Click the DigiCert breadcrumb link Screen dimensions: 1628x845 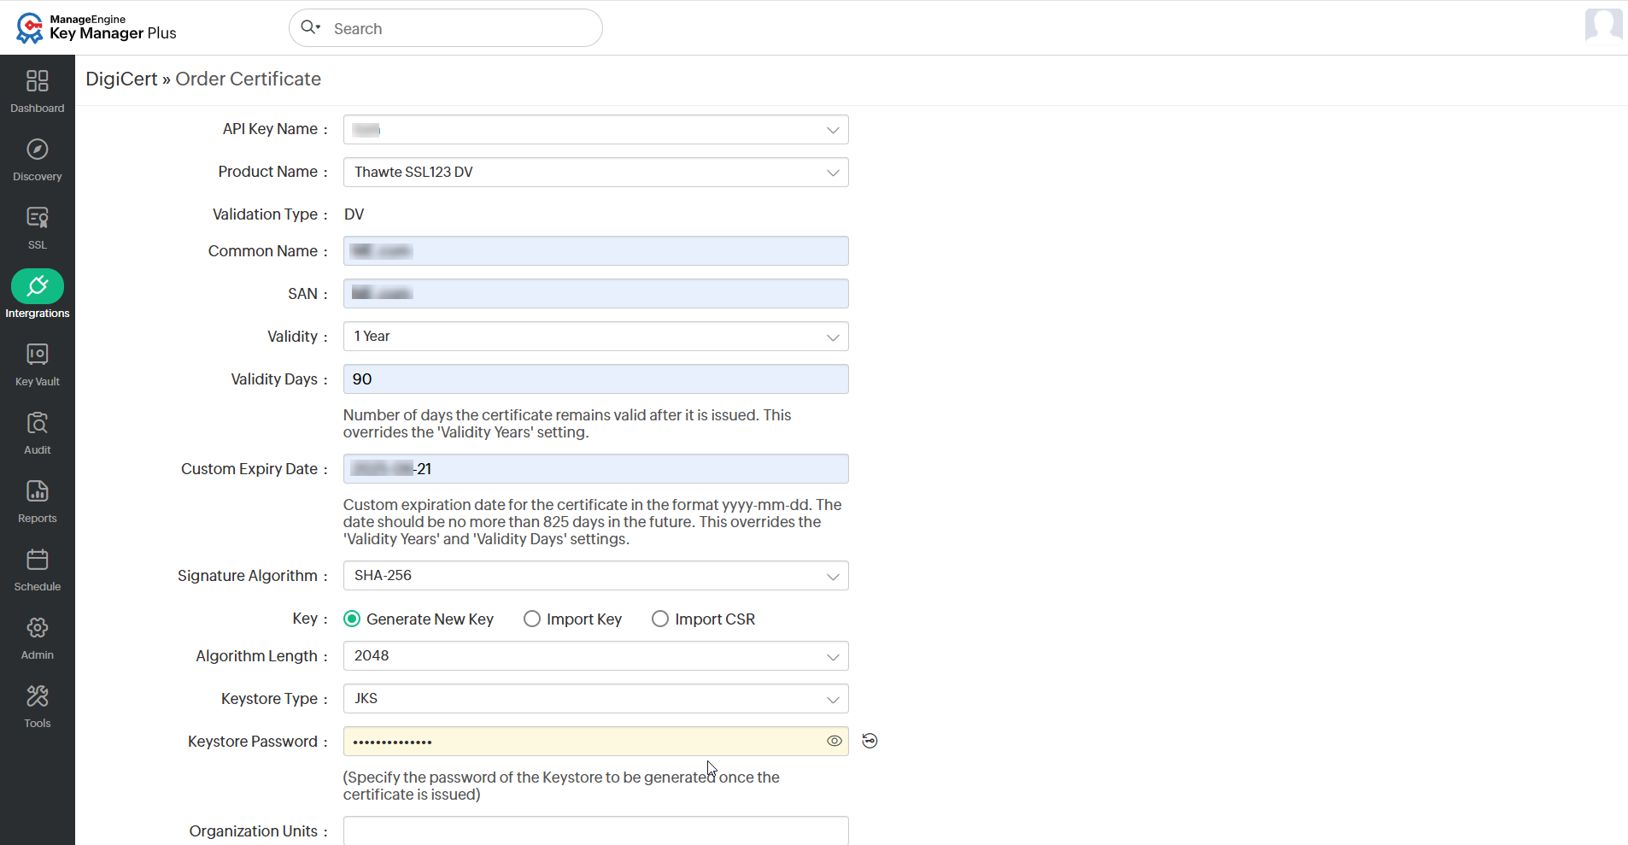(121, 79)
